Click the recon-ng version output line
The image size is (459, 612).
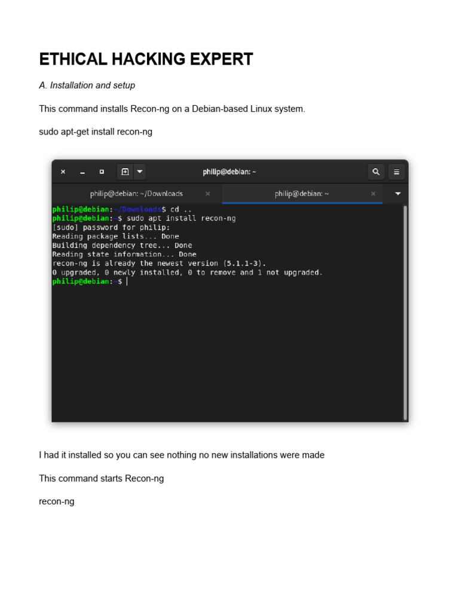pyautogui.click(x=159, y=264)
